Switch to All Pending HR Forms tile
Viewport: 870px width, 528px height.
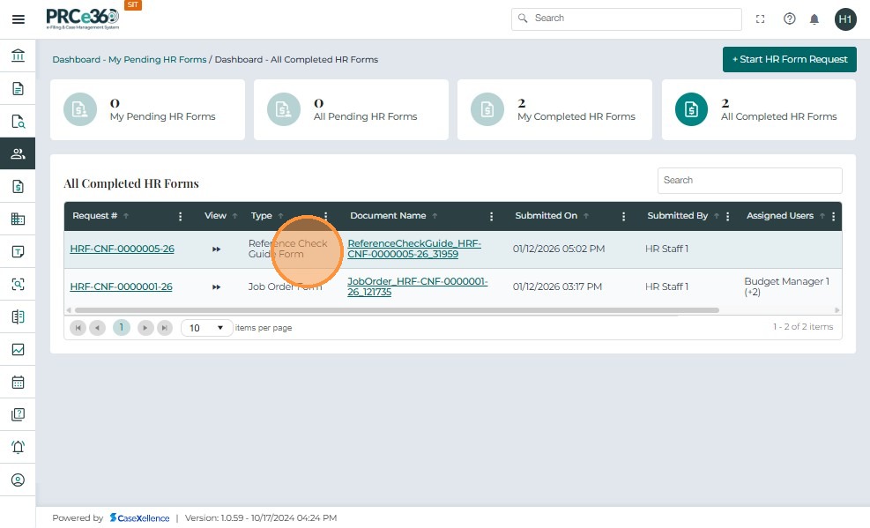351,110
